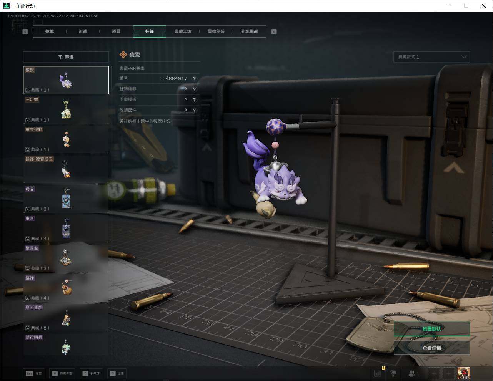This screenshot has height=381, width=493.
Task: Click the 三角洲行动 title bar logo
Action: (6, 6)
